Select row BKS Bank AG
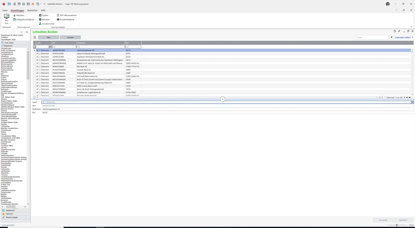Image resolution: width=415 pixels, height=228 pixels. (222, 67)
